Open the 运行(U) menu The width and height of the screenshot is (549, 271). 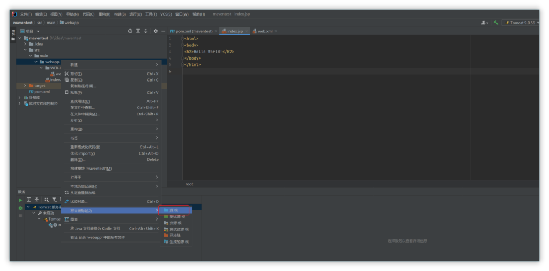coord(136,14)
